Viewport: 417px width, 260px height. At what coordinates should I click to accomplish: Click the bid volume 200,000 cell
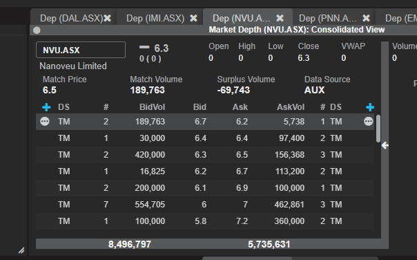tap(150, 188)
